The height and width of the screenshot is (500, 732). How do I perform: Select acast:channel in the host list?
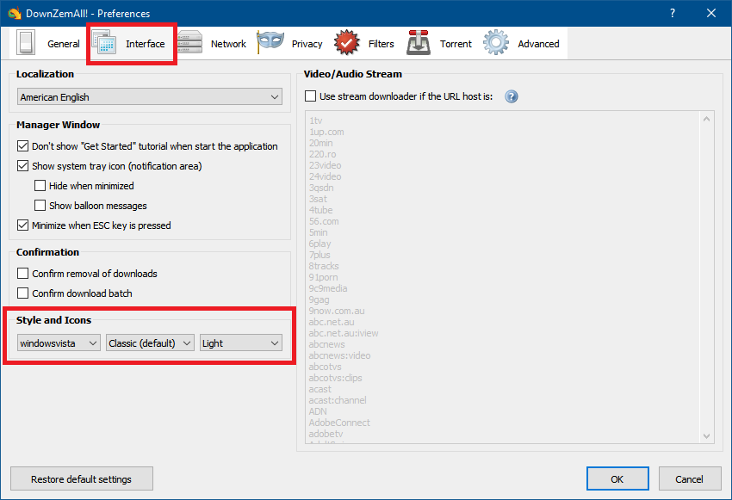pyautogui.click(x=338, y=400)
